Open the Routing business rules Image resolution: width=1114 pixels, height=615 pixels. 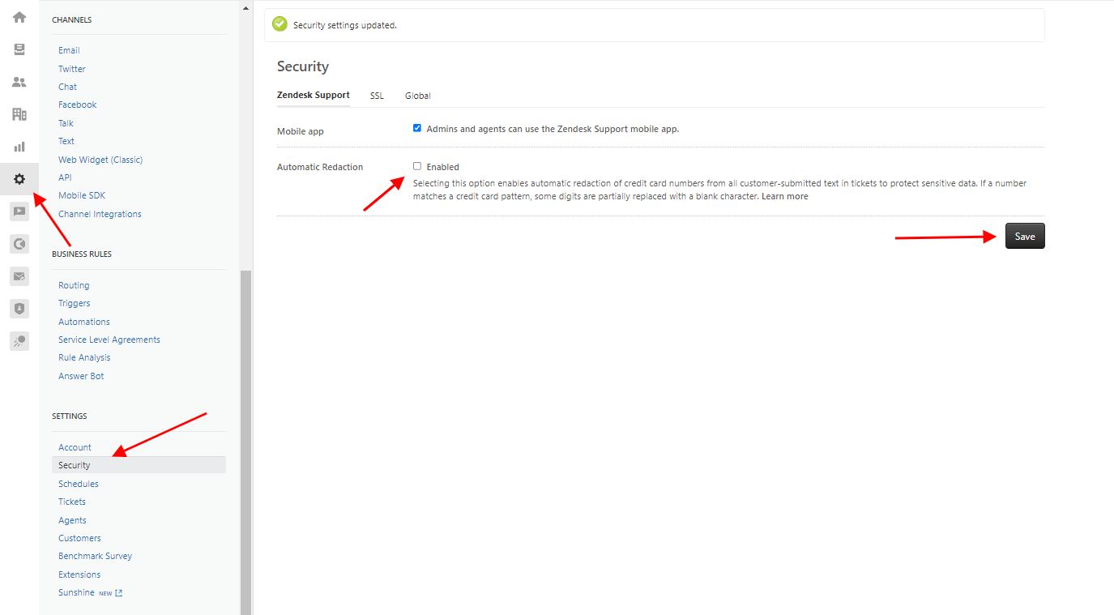(x=74, y=285)
